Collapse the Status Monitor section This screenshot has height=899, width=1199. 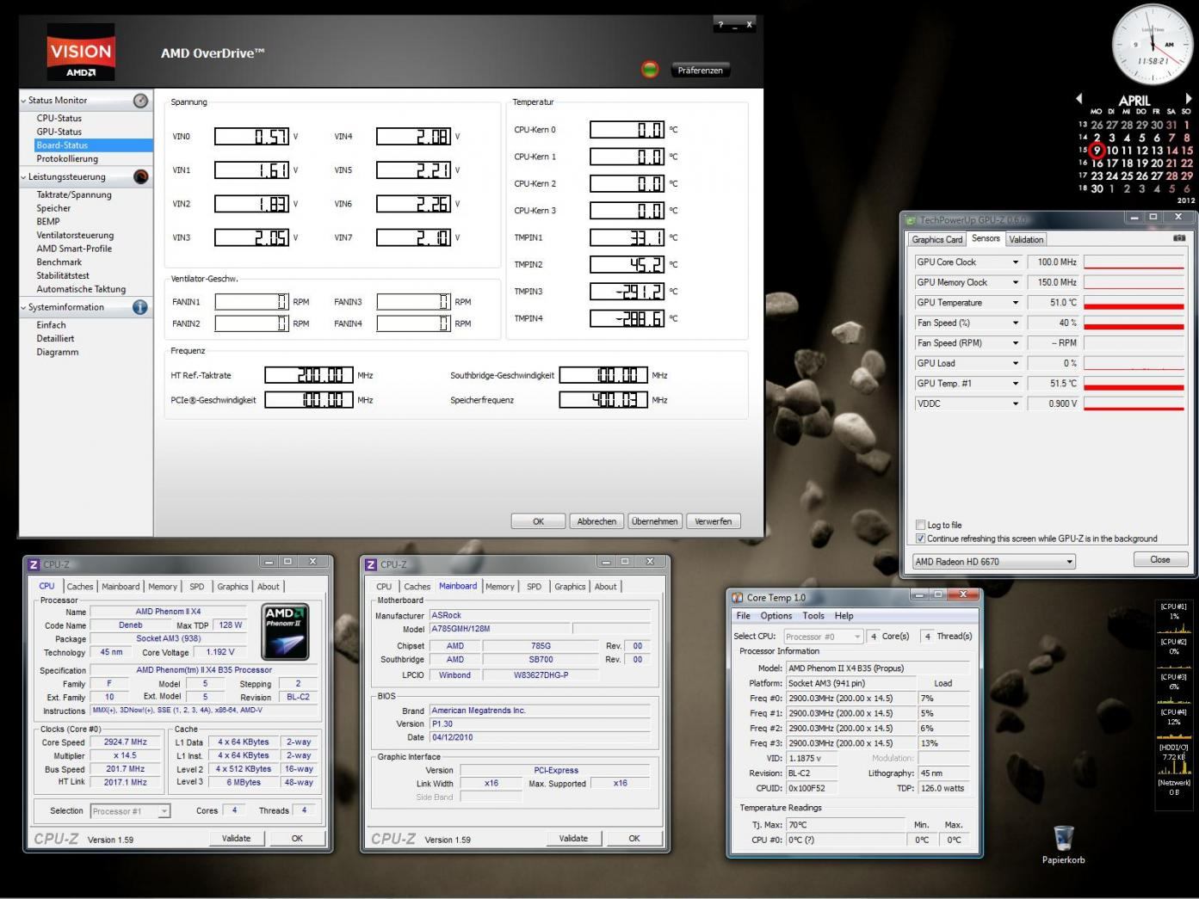[23, 101]
